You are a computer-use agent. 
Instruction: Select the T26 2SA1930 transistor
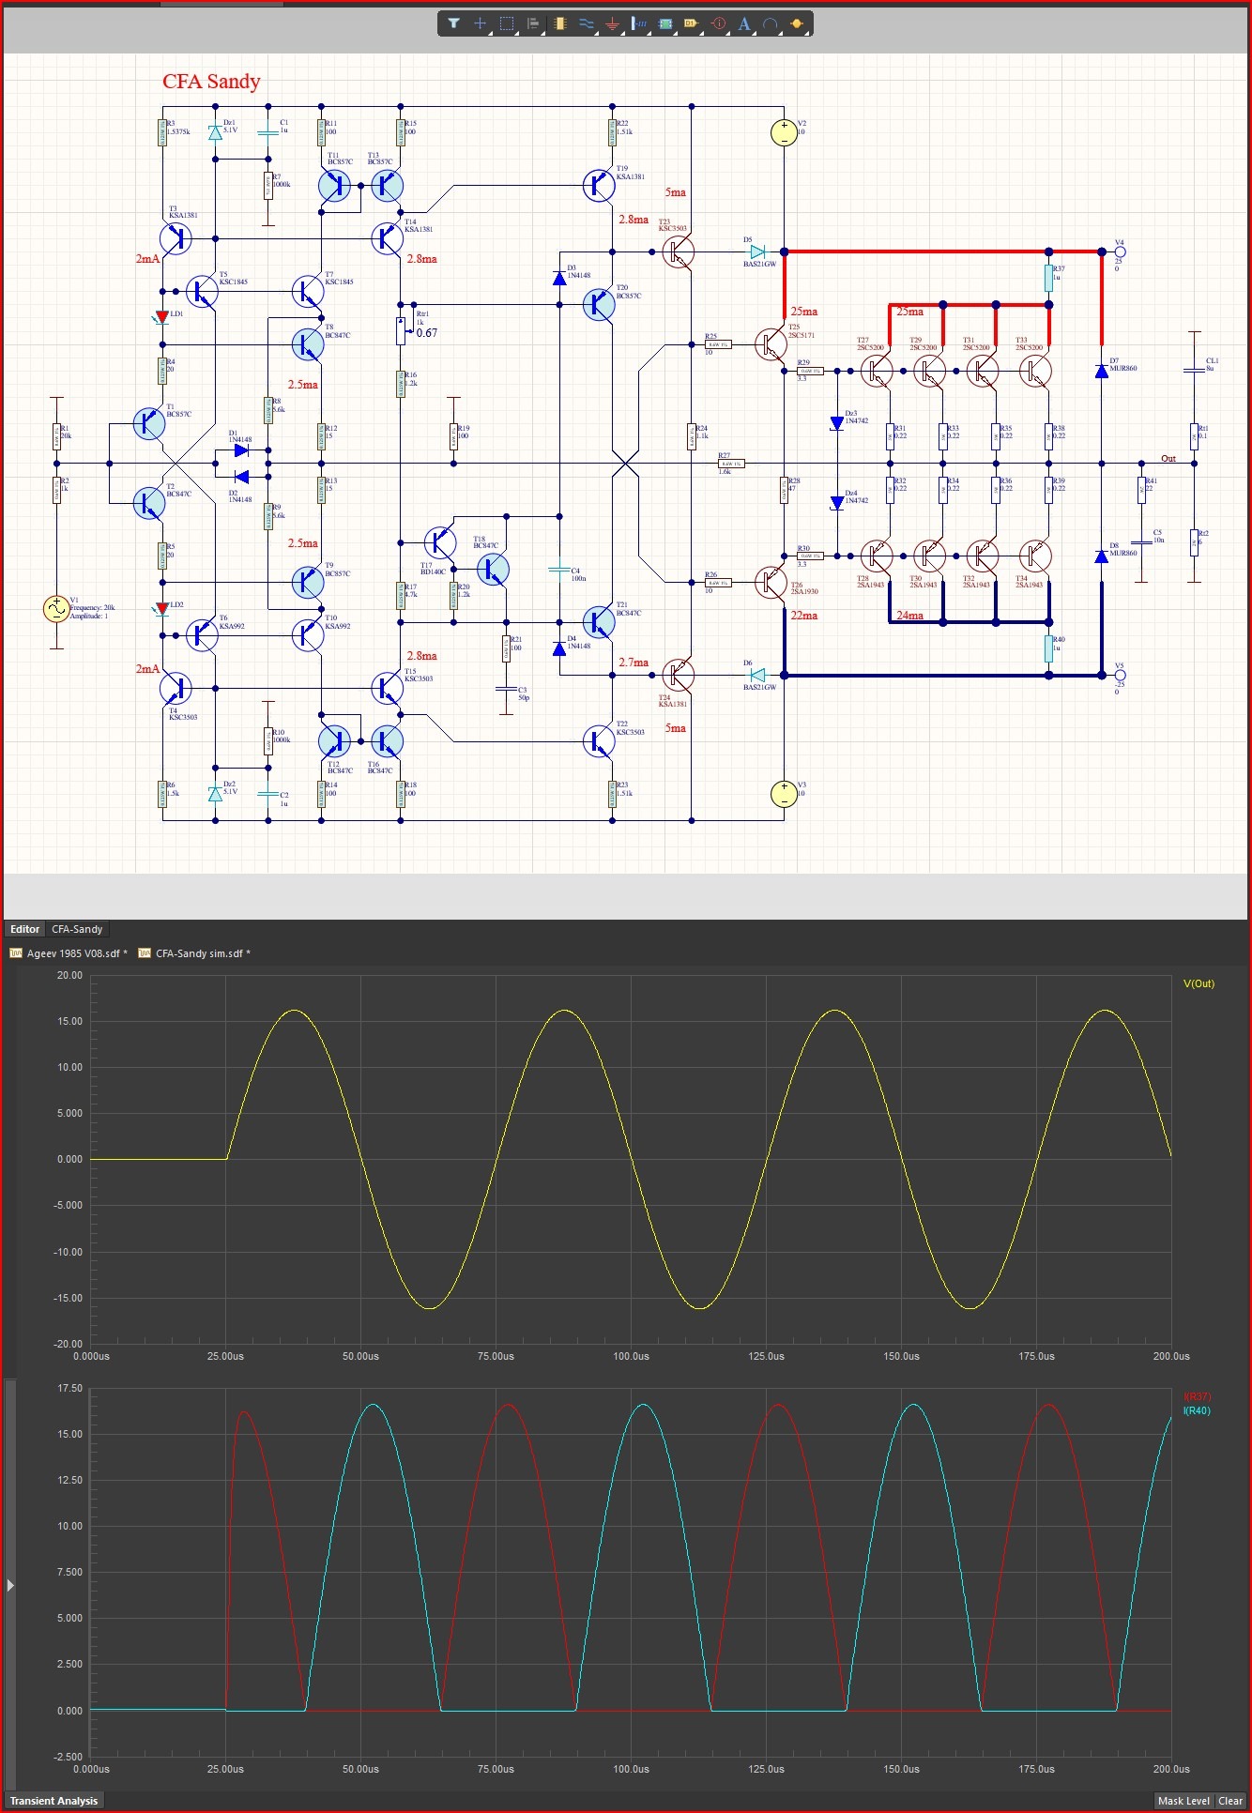(771, 582)
